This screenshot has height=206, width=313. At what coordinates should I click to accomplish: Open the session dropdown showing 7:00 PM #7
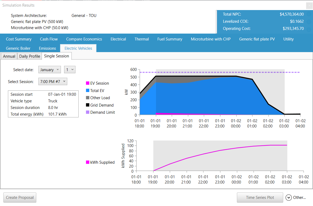tap(52, 81)
